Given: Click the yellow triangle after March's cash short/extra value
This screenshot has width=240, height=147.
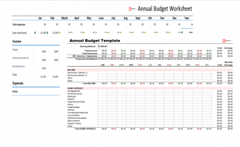Looking at the screenshot, I should [71, 32].
